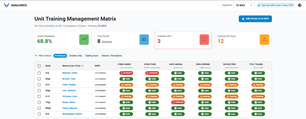This screenshot has width=306, height=119.
Task: Open Reyes, Elena profile link
Action: coord(69,102)
